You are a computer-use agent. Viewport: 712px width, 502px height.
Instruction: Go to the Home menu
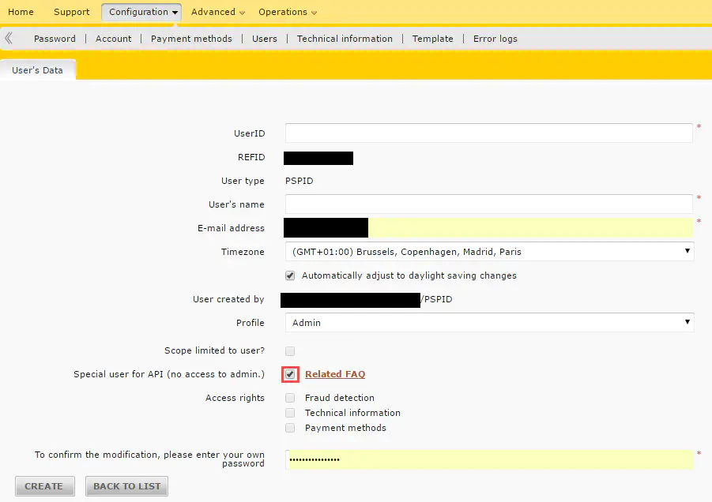pyautogui.click(x=21, y=12)
